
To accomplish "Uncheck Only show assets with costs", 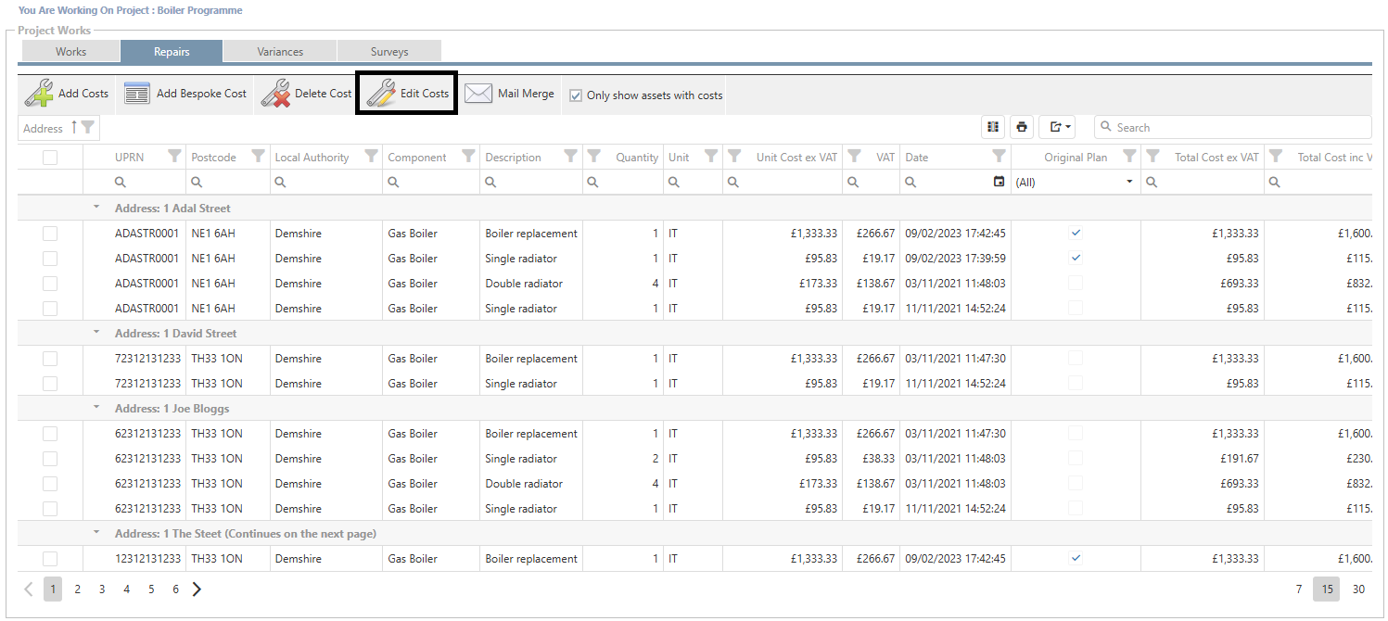I will (576, 95).
